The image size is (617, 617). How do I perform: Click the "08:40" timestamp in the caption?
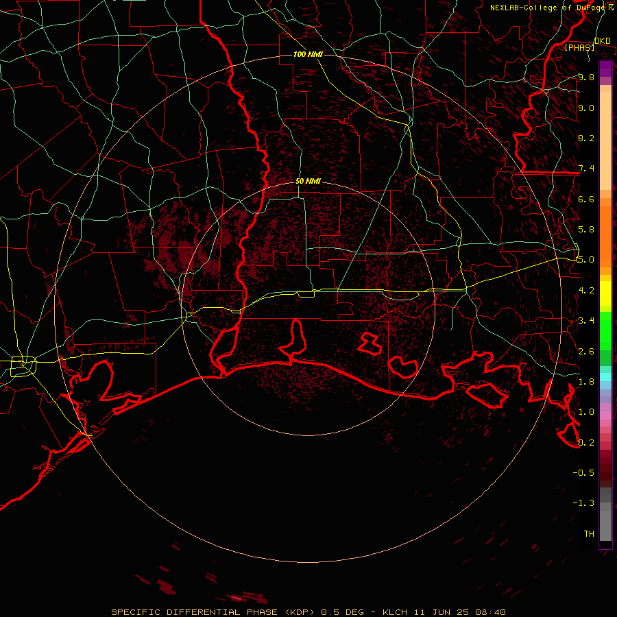pyautogui.click(x=492, y=612)
